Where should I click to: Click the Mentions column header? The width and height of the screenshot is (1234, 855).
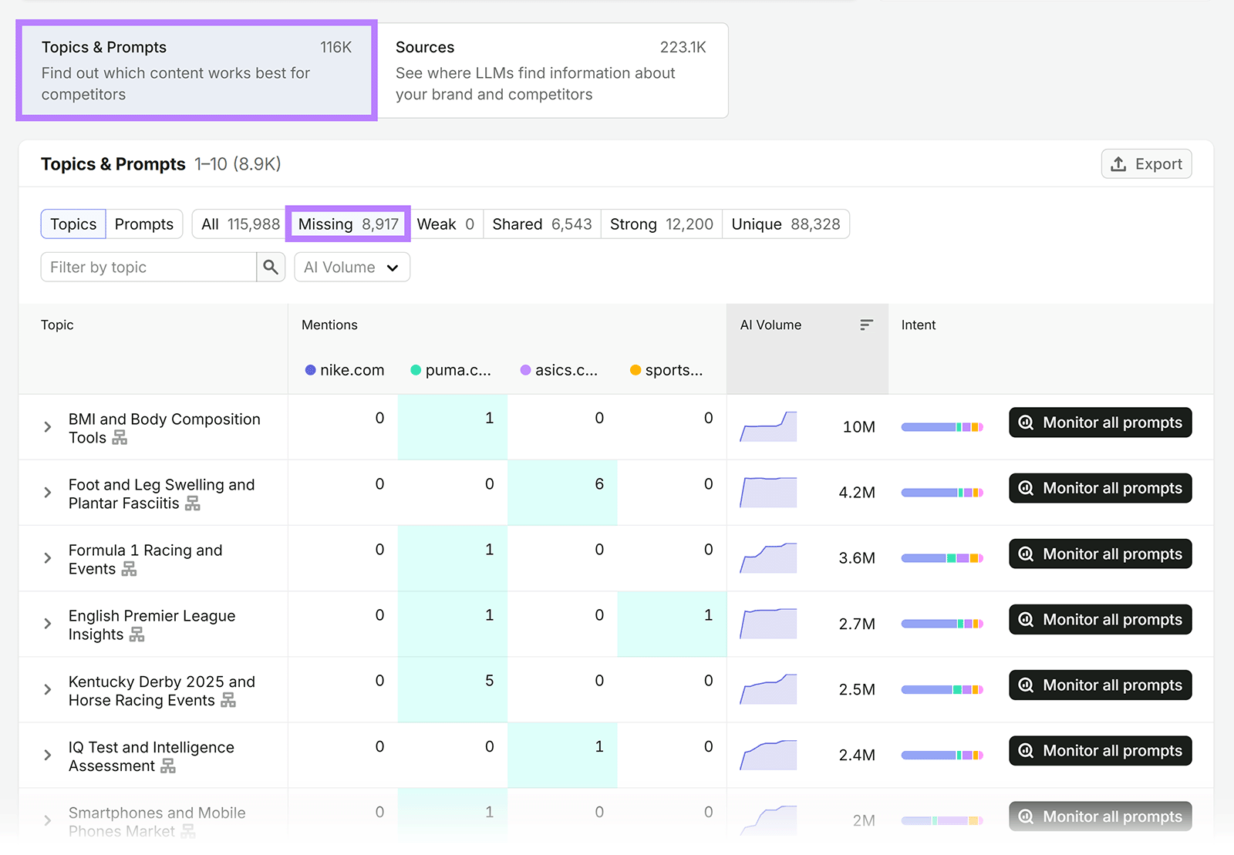[329, 325]
